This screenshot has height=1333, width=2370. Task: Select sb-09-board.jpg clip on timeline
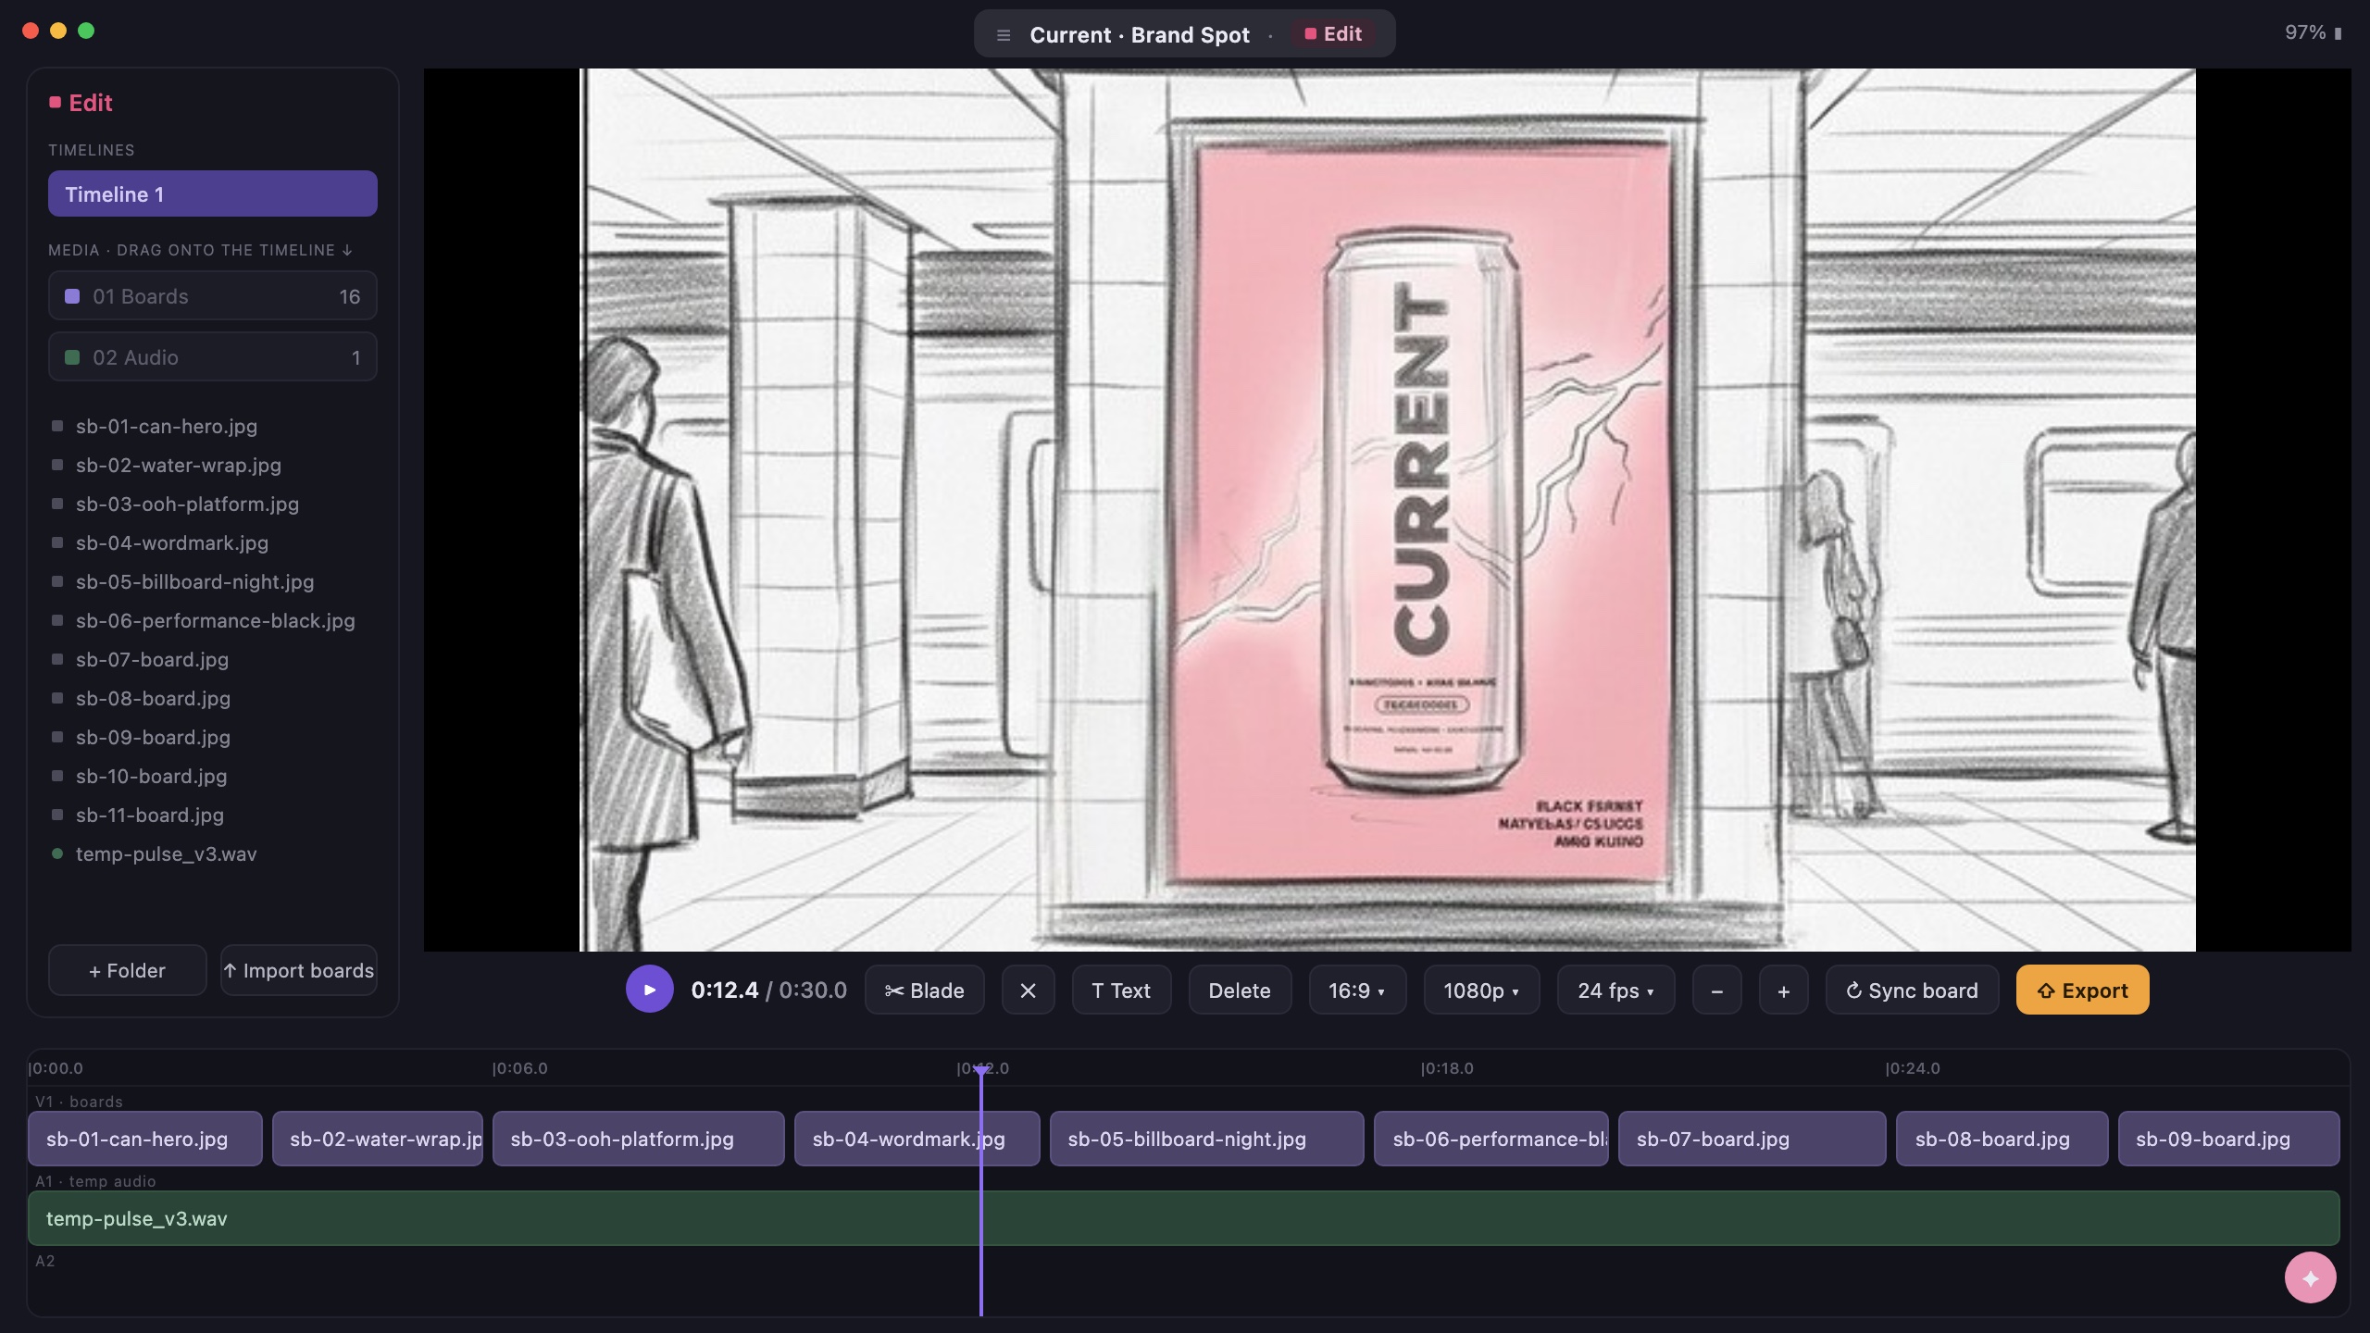(2229, 1139)
